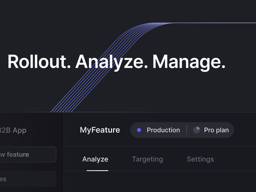Click the word Rollout in the headline
Image resolution: width=256 pixels, height=192 pixels.
tap(39, 61)
